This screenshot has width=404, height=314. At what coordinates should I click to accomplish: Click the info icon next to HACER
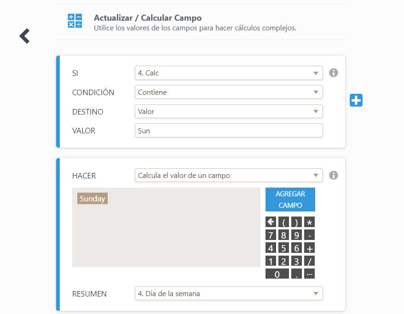tap(334, 175)
